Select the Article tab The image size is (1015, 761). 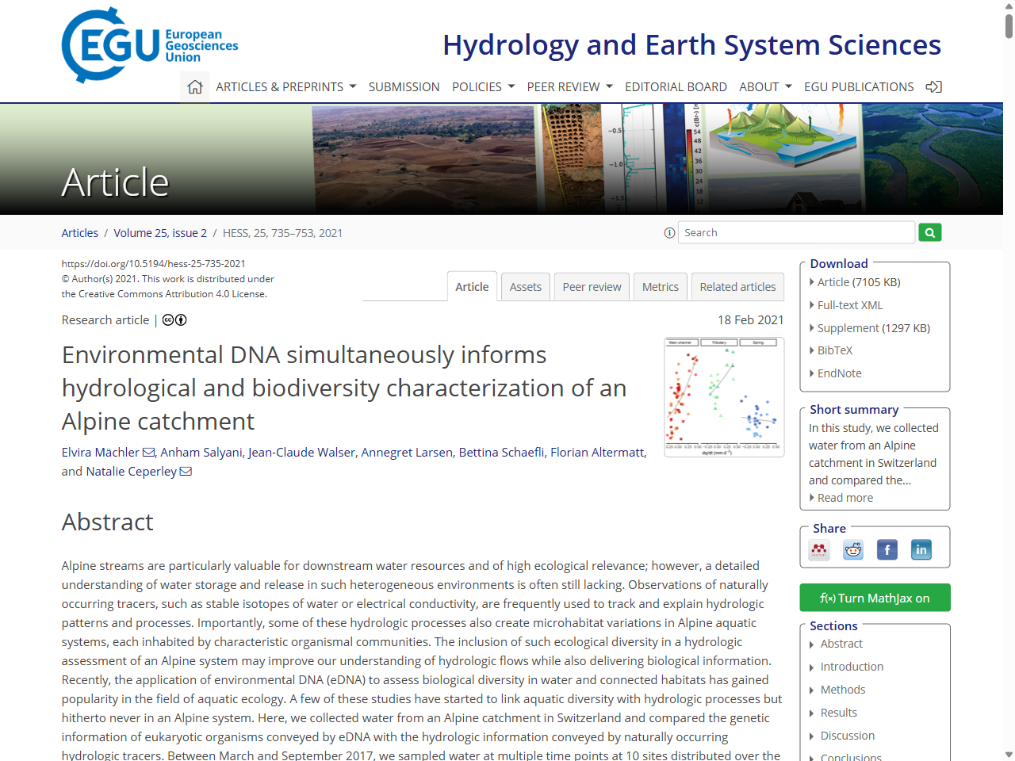pos(472,287)
